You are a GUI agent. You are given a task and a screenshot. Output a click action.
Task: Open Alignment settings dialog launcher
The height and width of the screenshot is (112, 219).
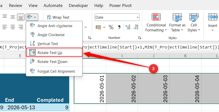[90, 38]
